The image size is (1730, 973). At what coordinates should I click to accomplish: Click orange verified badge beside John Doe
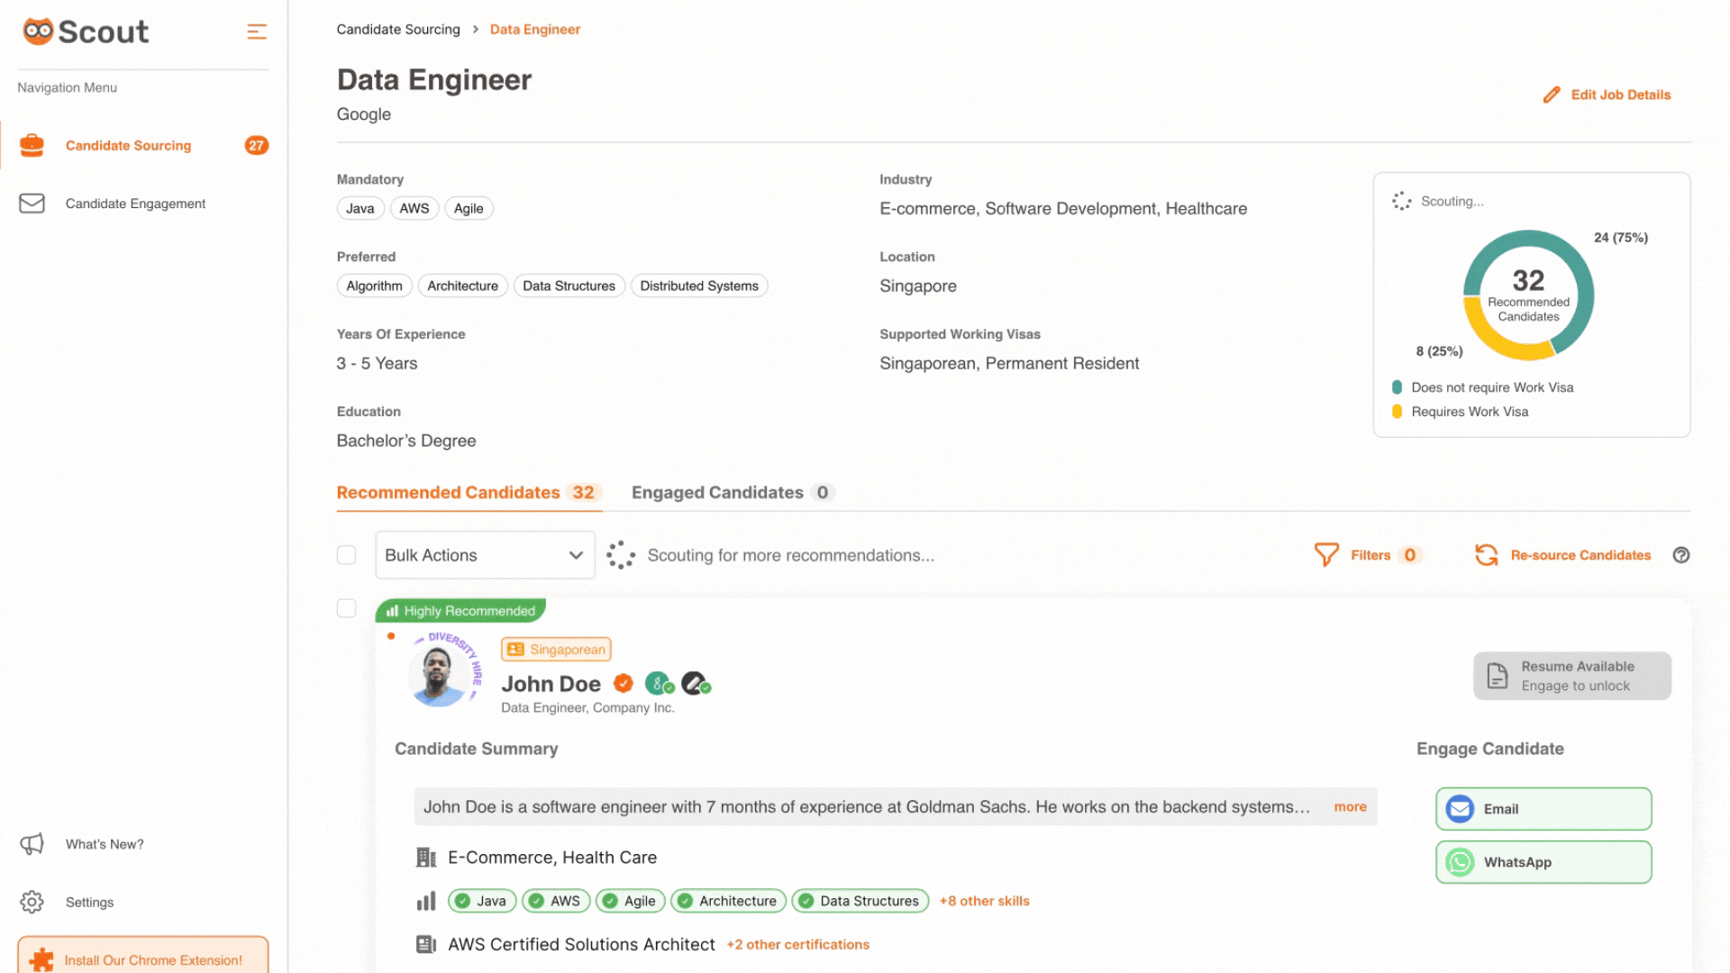coord(623,684)
